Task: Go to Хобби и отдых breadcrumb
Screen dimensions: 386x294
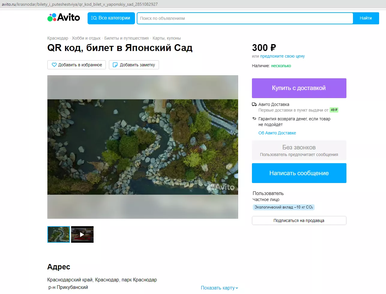Action: [x=86, y=38]
